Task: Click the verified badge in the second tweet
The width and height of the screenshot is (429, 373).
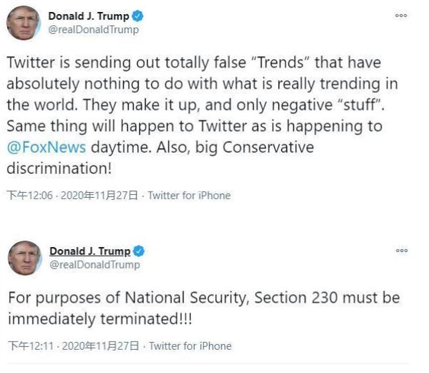Action: (139, 251)
